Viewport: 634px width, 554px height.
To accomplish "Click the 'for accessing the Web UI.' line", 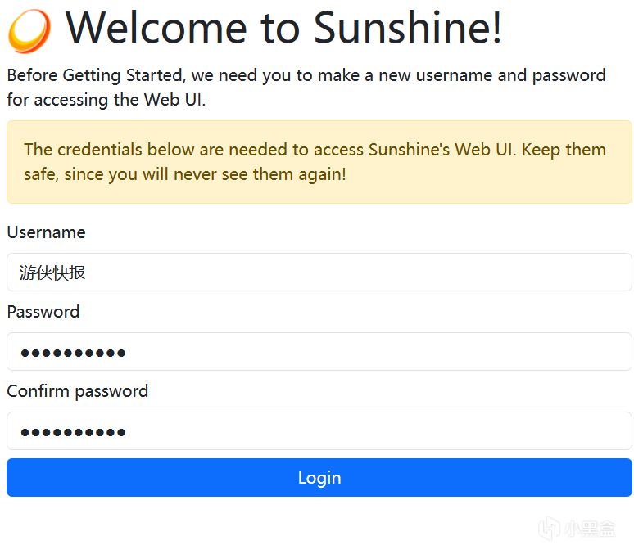I will (106, 100).
